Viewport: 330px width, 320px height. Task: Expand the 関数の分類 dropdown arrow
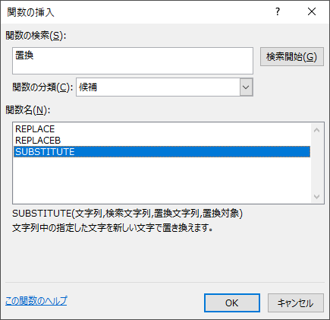point(246,87)
